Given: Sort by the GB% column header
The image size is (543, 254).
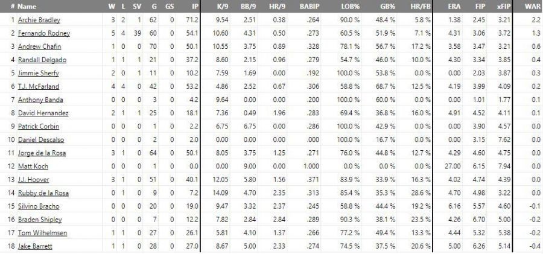Looking at the screenshot, I should pyautogui.click(x=388, y=6).
